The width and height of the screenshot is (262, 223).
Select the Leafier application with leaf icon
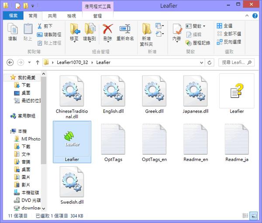pos(72,142)
